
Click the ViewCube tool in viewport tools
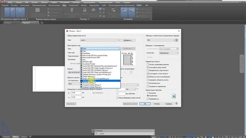point(13,12)
